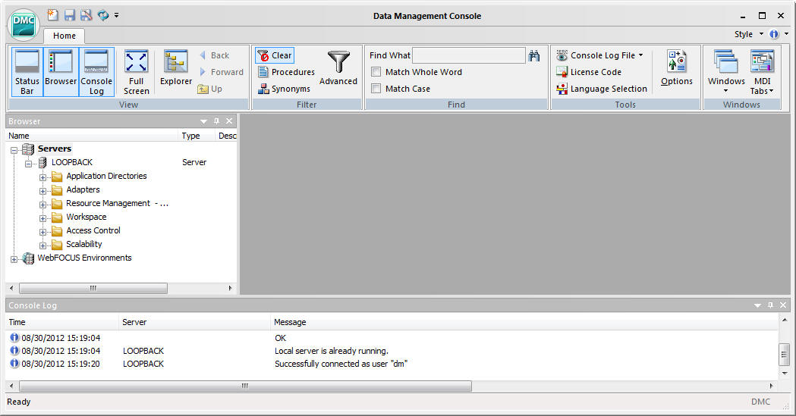Clear the filter with the Clear button
This screenshot has height=416, width=796.
pyautogui.click(x=275, y=55)
